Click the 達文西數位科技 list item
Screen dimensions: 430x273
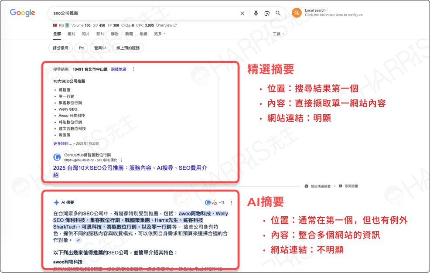(72, 129)
